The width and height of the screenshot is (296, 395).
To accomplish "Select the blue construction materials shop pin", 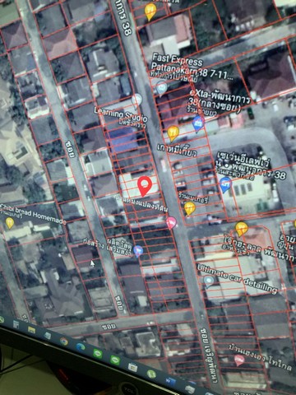I will point(138,251).
